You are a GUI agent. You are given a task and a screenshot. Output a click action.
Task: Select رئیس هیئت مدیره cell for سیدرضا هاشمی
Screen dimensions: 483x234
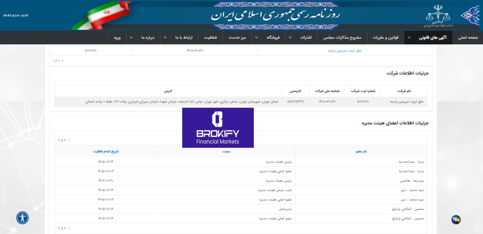226,181
